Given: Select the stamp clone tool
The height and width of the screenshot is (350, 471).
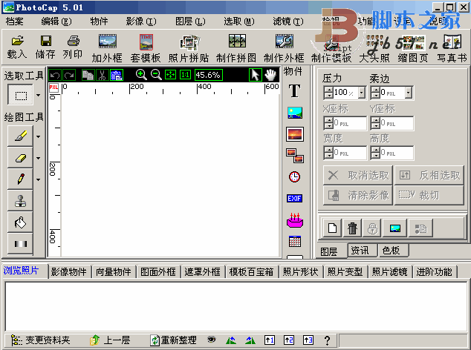Looking at the screenshot, I should [x=20, y=201].
